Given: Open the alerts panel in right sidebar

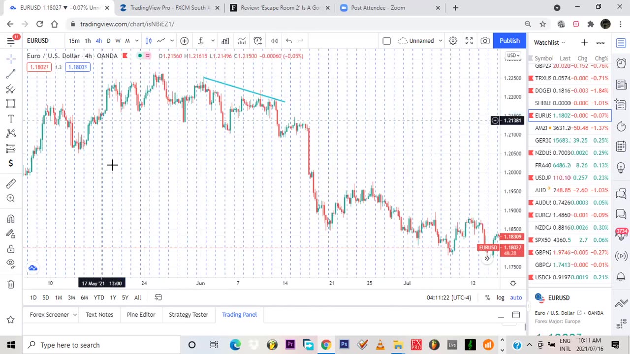Looking at the screenshot, I should [x=621, y=63].
